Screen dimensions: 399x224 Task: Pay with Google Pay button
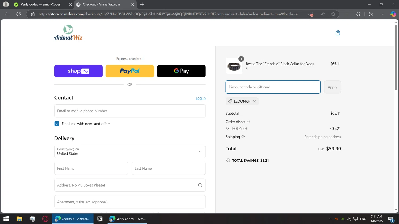point(181,71)
